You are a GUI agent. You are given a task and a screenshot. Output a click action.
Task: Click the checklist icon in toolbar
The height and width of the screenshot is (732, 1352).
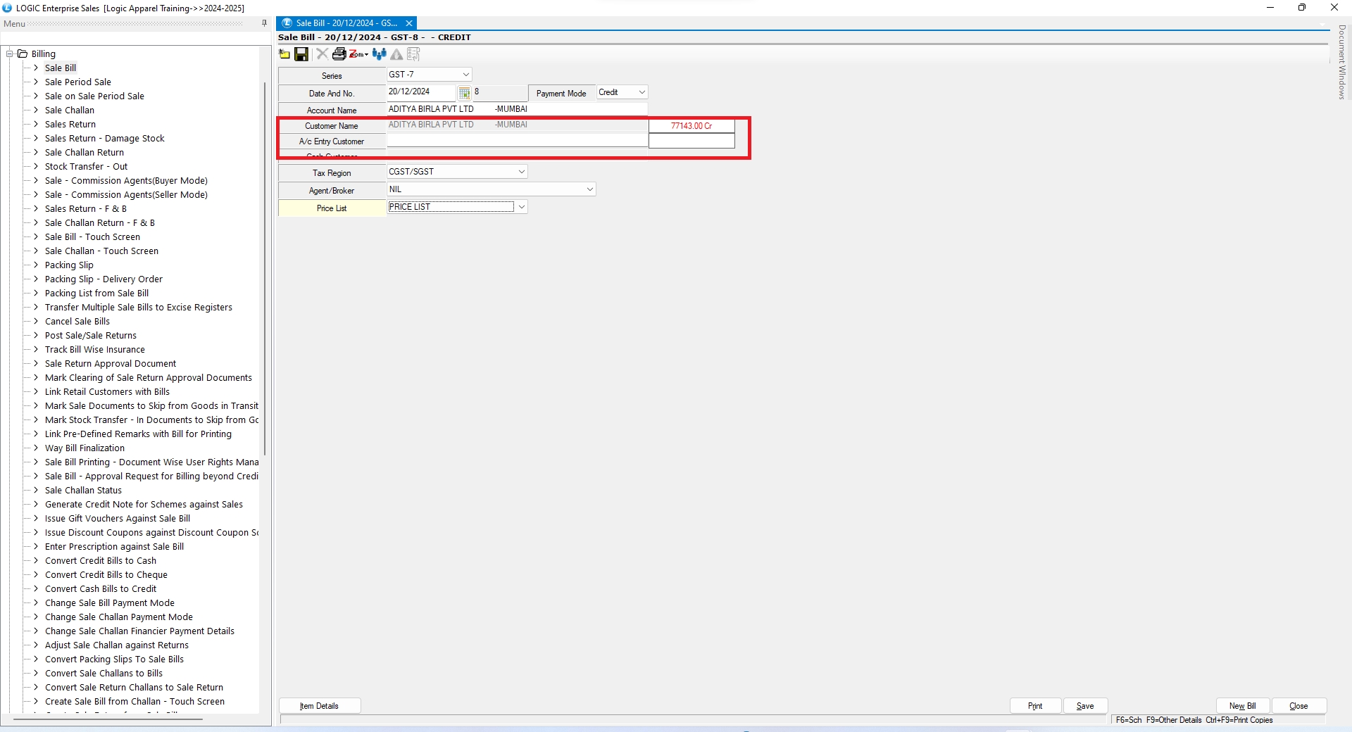pos(413,54)
